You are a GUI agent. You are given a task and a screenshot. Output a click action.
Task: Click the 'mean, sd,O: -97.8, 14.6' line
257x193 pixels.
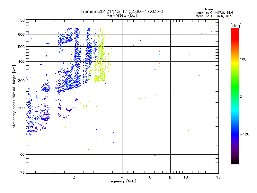[214, 13]
